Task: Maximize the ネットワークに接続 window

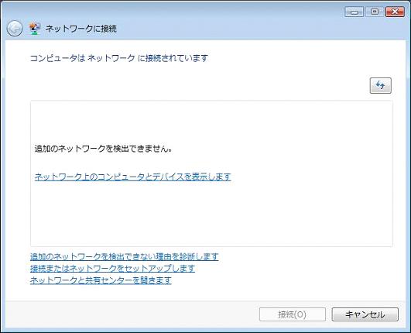Action: pyautogui.click(x=375, y=12)
